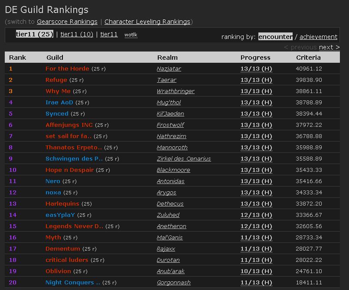This screenshot has width=349, height=290.
Task: Open the Frostwolf realm link
Action: coord(170,125)
